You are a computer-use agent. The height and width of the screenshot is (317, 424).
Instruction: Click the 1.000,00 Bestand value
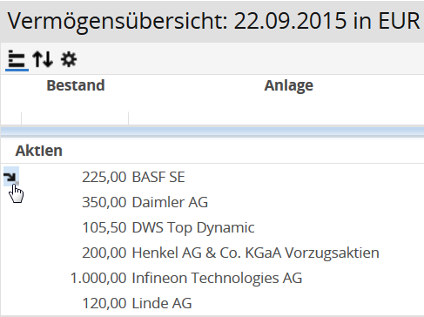point(98,278)
